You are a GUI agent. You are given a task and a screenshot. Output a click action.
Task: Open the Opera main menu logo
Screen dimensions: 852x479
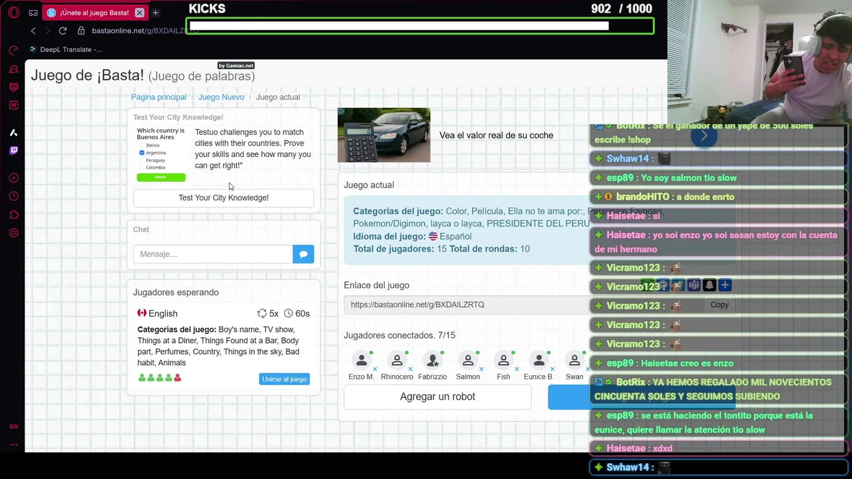point(13,13)
